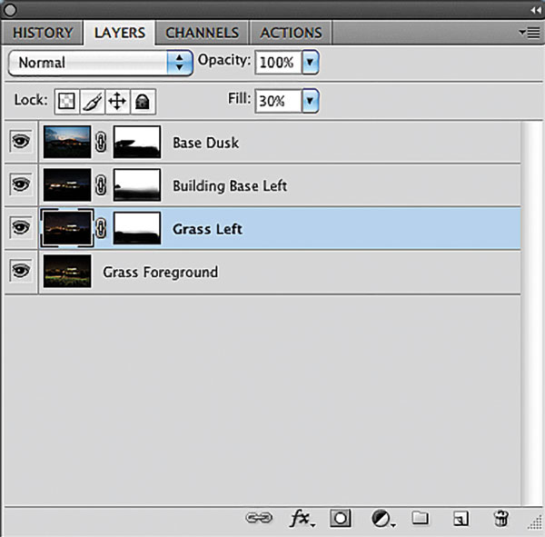The height and width of the screenshot is (537, 545).
Task: Click the Fill label
Action: click(239, 98)
